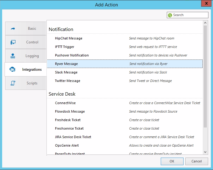Click 'Send notification via Ryver' description
This screenshot has height=170, width=213.
(x=148, y=64)
